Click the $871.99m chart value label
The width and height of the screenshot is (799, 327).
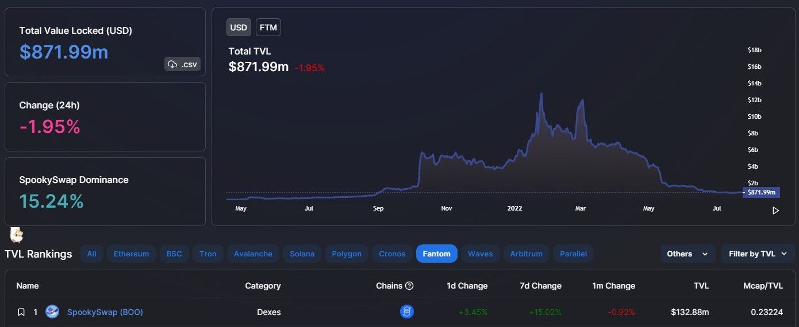762,192
